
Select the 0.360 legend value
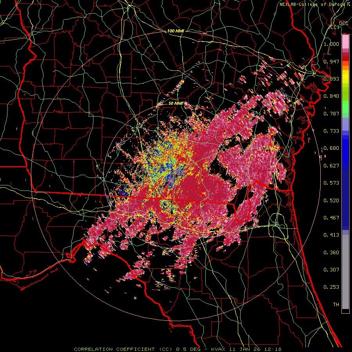pyautogui.click(x=331, y=253)
